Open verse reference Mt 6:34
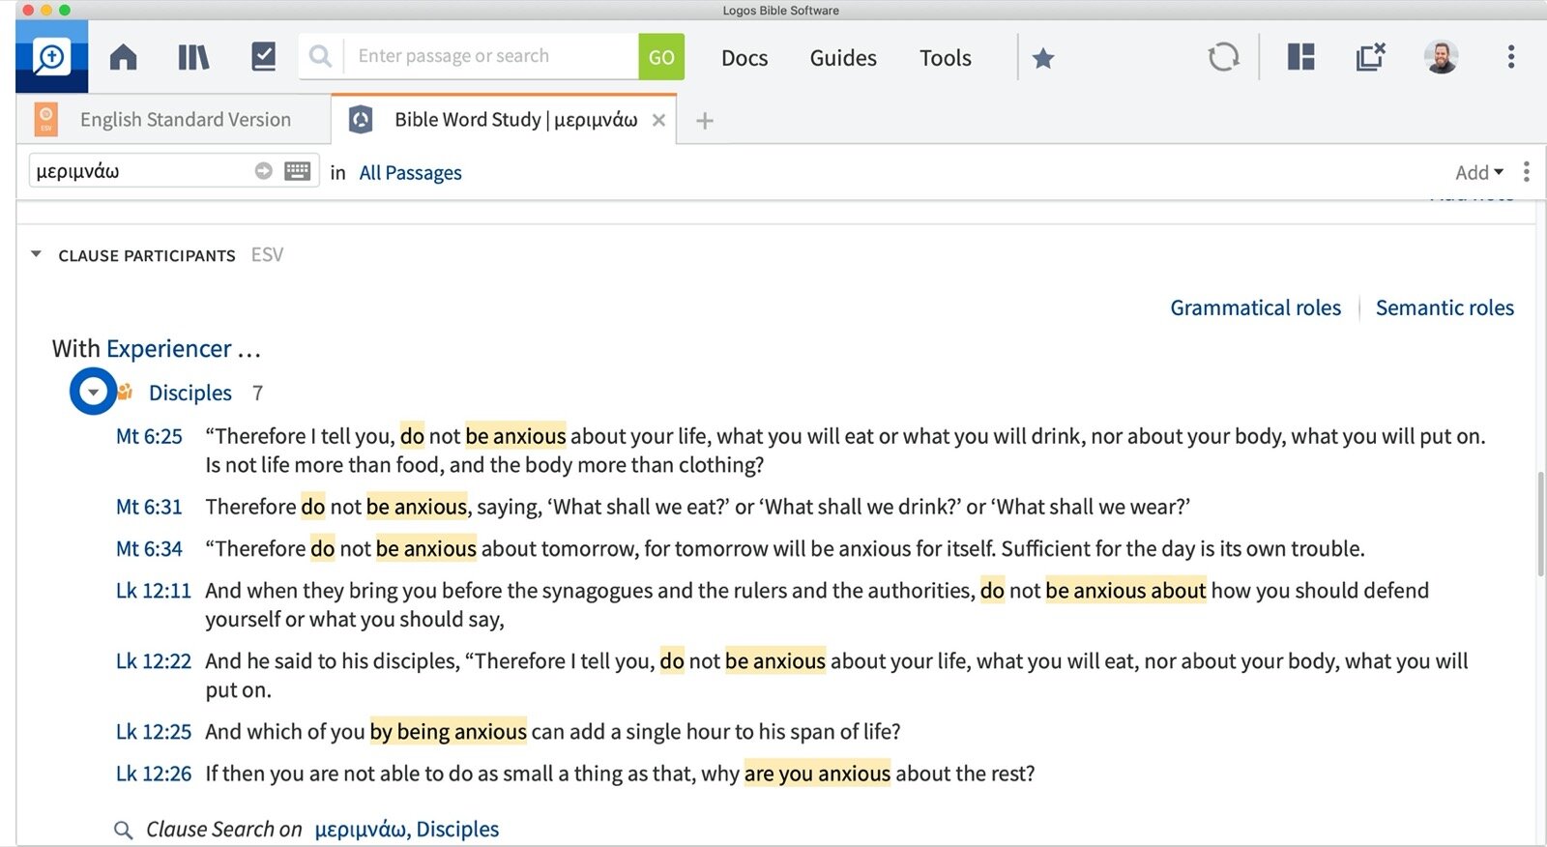Viewport: 1547px width, 847px height. coord(149,548)
